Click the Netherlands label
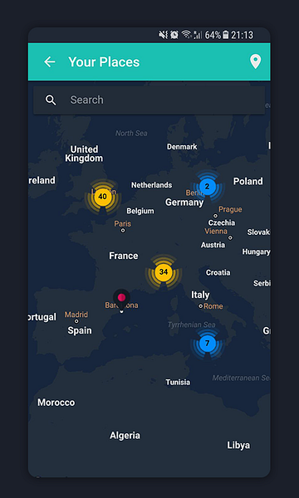Viewport: 299px width, 498px height. coord(151,185)
